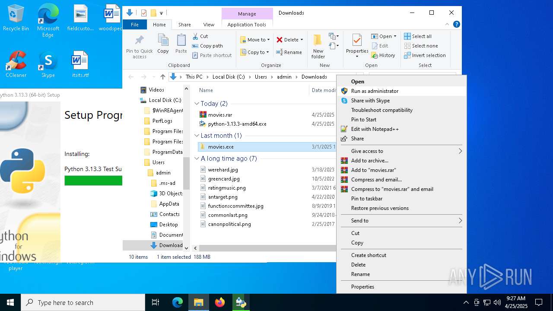Image resolution: width=553 pixels, height=311 pixels.
Task: Click the Cut scissors icon in ribbon
Action: [195, 36]
